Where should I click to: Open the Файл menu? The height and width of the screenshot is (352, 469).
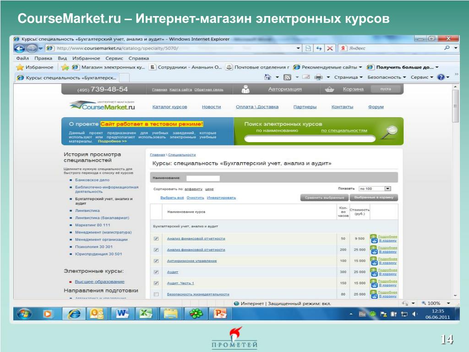(22, 58)
